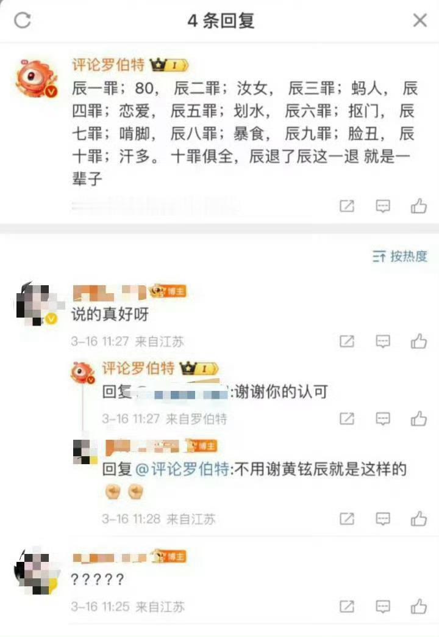439x637 pixels.
Task: Reply via comment icon on 3-16 11:28 reply
Action: [383, 519]
